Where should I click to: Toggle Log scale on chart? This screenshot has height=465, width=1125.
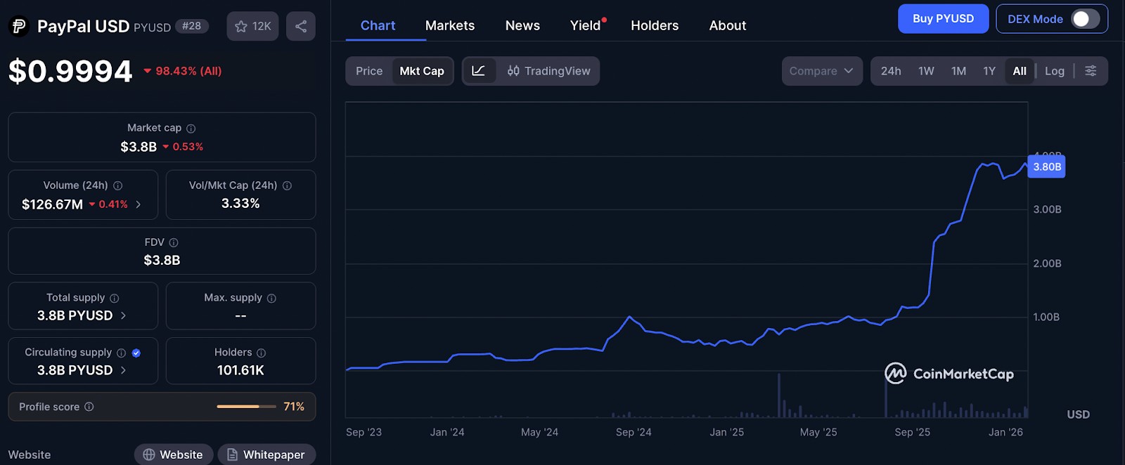1055,71
